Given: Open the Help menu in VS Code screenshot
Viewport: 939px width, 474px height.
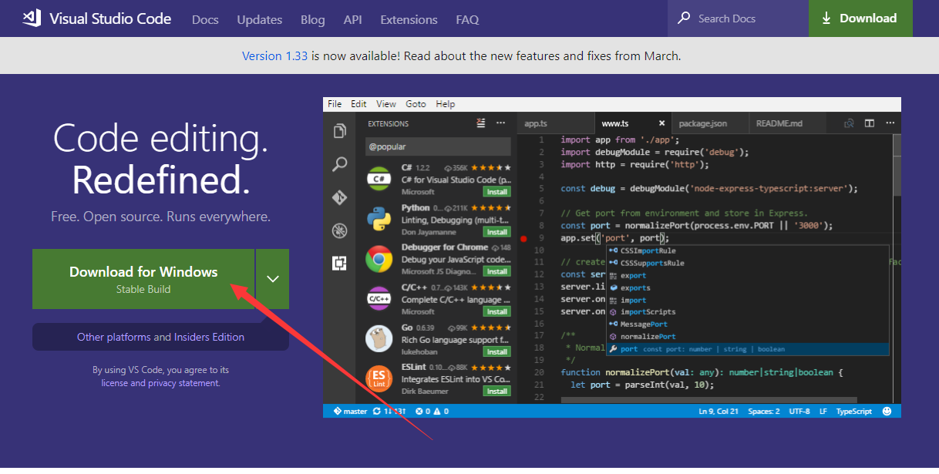Looking at the screenshot, I should pyautogui.click(x=446, y=104).
